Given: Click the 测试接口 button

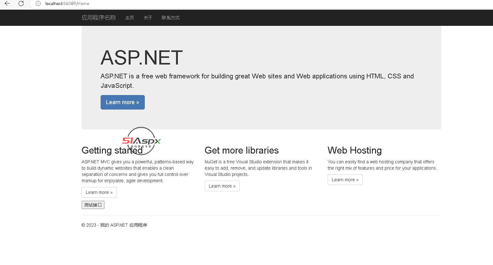Looking at the screenshot, I should click(93, 205).
